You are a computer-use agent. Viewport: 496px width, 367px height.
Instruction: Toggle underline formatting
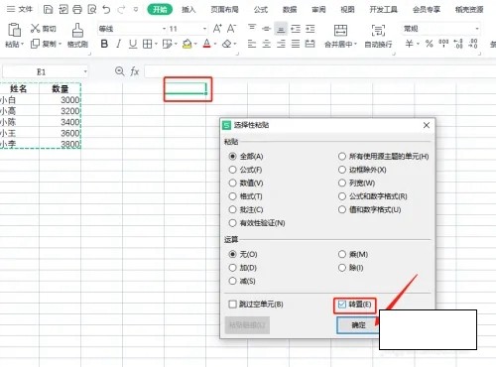[x=133, y=44]
